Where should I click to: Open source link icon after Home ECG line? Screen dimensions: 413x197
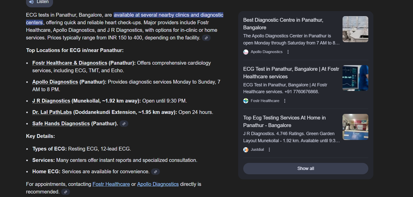click(155, 172)
